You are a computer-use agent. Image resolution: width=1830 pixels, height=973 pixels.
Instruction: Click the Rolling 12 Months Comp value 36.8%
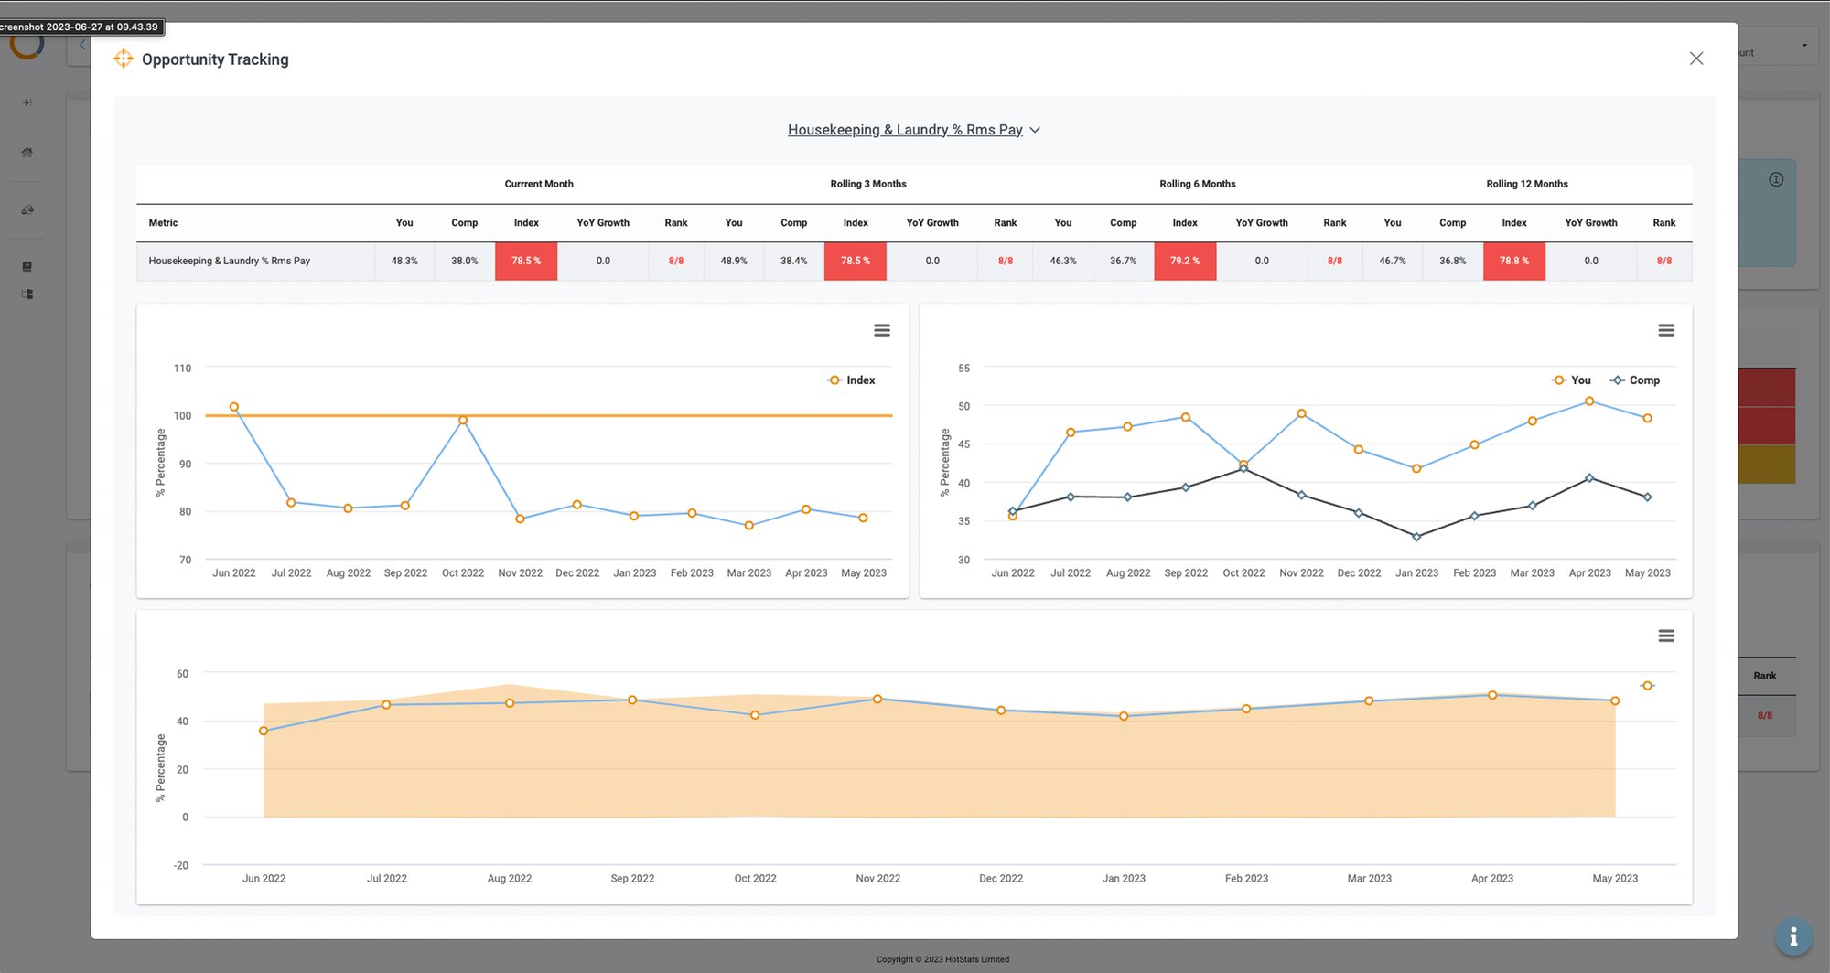1453,262
